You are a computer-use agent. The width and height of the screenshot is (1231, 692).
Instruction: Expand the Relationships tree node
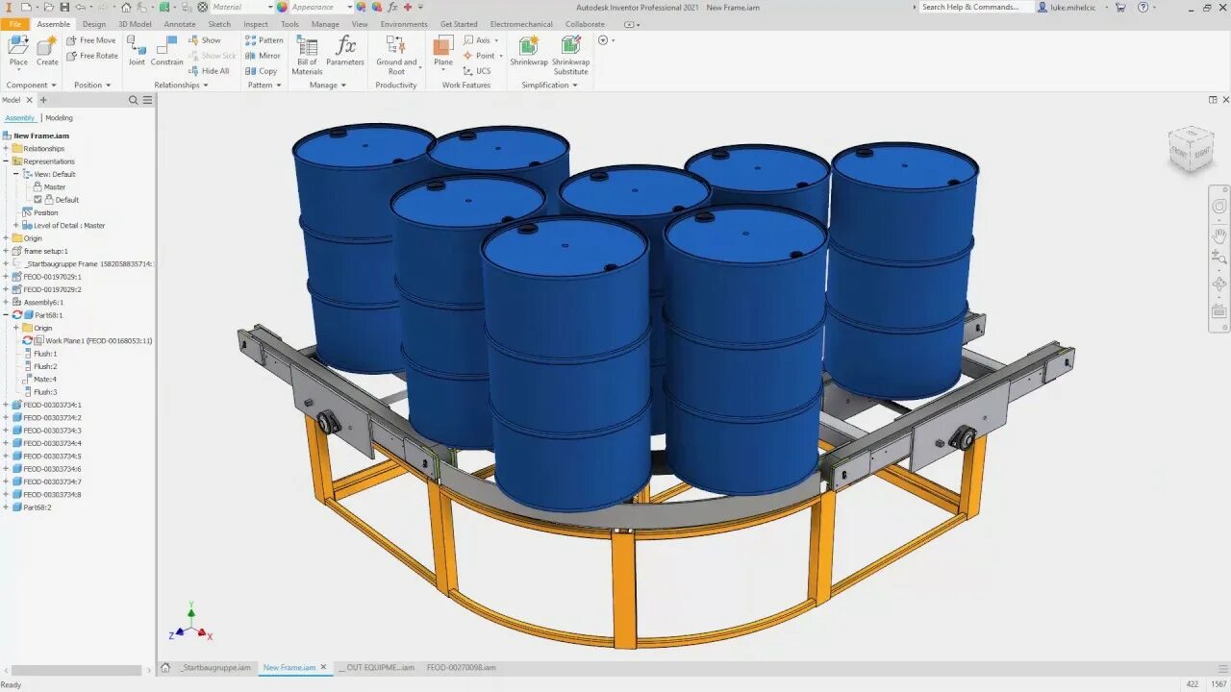tap(6, 148)
